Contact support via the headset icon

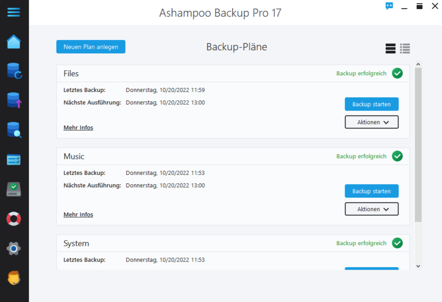point(14,278)
